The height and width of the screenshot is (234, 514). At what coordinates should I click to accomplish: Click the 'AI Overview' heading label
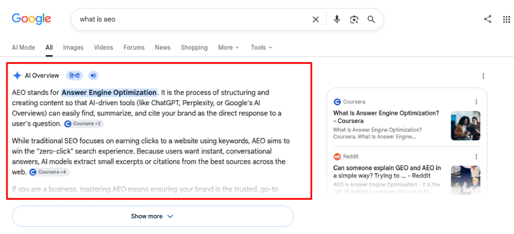(42, 75)
